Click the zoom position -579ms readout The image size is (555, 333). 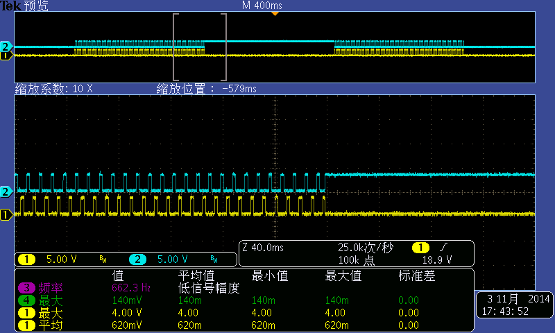click(x=207, y=89)
